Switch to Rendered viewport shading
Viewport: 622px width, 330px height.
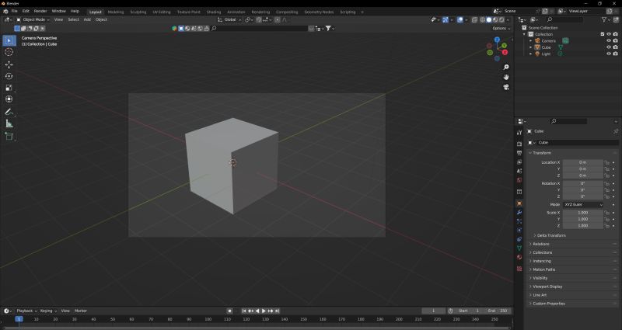[x=501, y=20]
